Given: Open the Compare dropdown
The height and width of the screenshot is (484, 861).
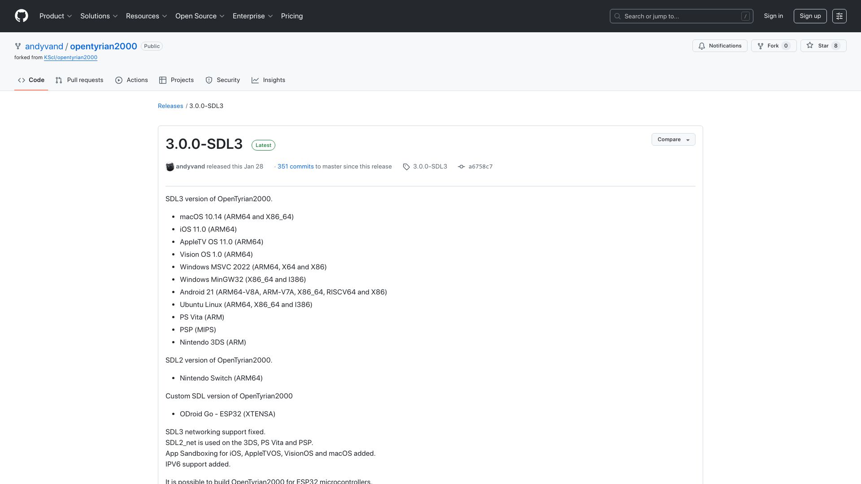Looking at the screenshot, I should click(x=674, y=139).
